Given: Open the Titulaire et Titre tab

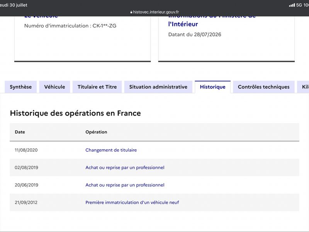Looking at the screenshot, I should tap(97, 87).
